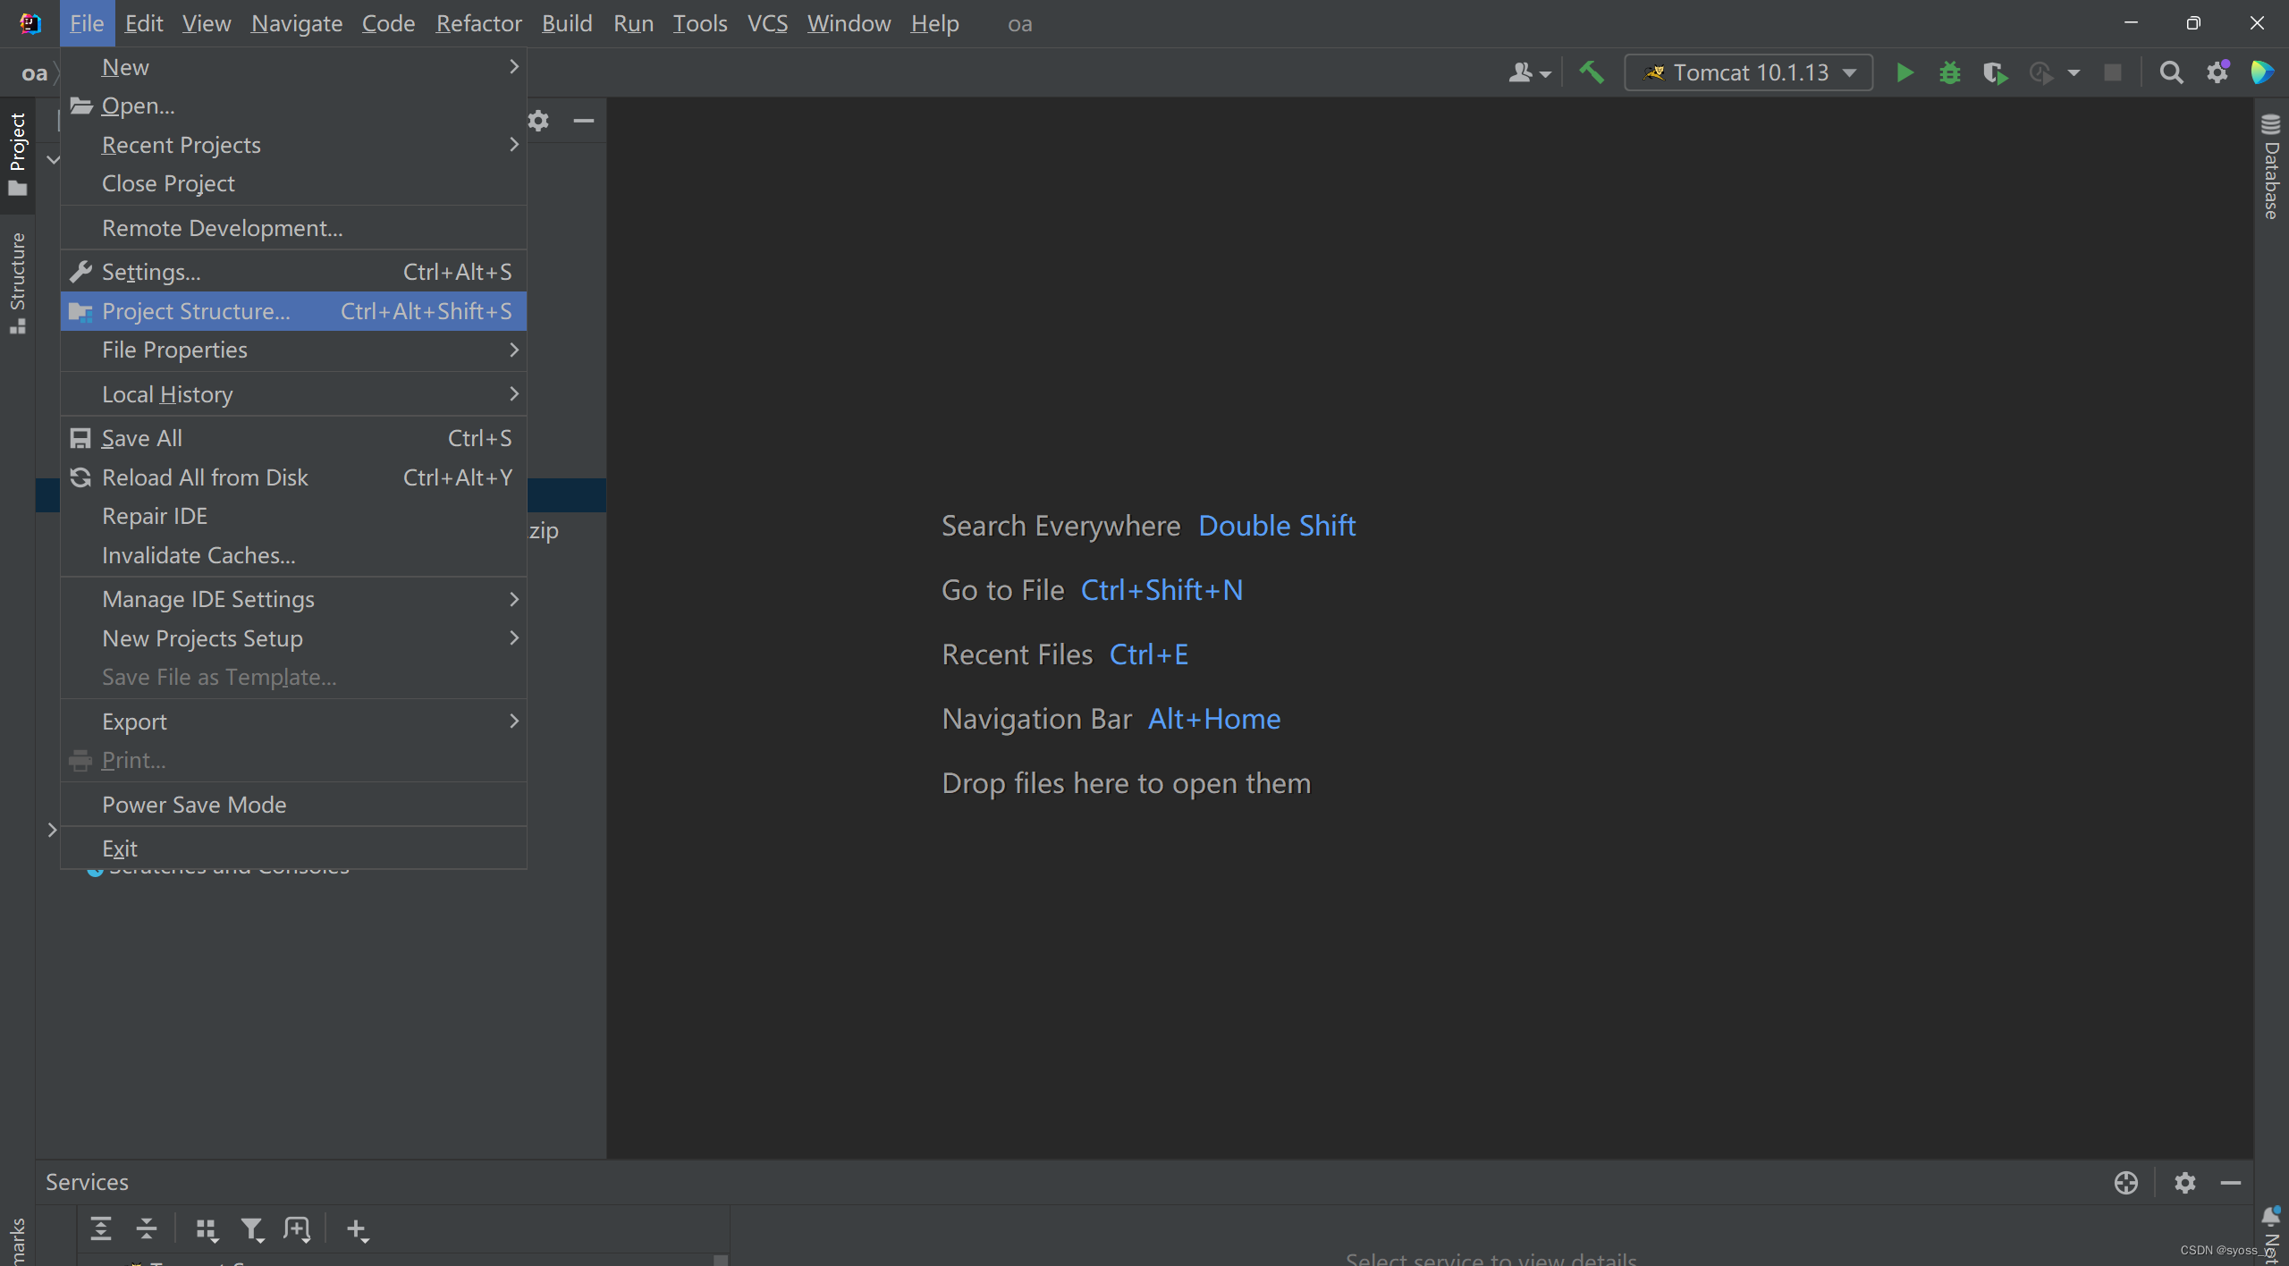Screen dimensions: 2289x1266
Task: Run with Coverage using shield icon
Action: tap(1994, 72)
